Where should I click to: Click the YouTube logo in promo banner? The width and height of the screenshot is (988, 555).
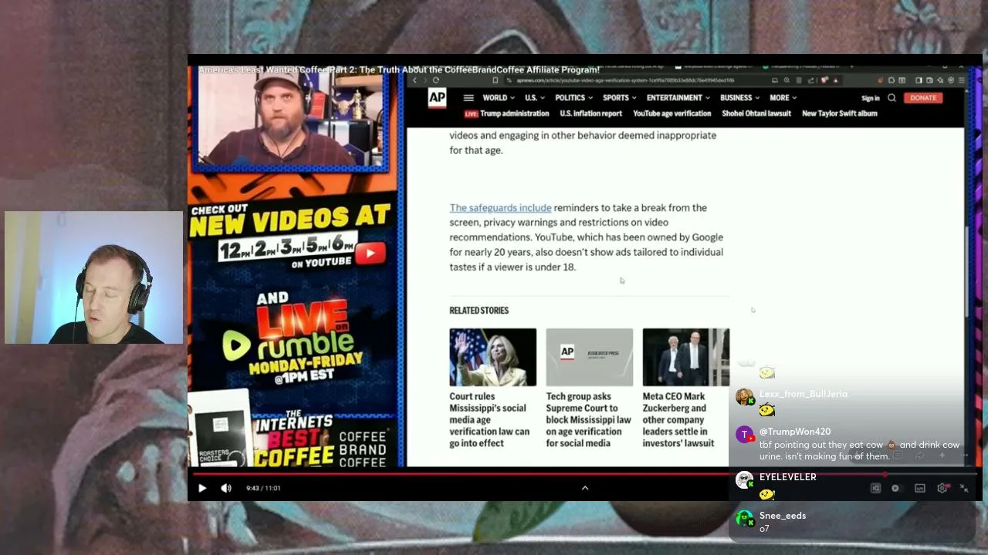click(370, 253)
